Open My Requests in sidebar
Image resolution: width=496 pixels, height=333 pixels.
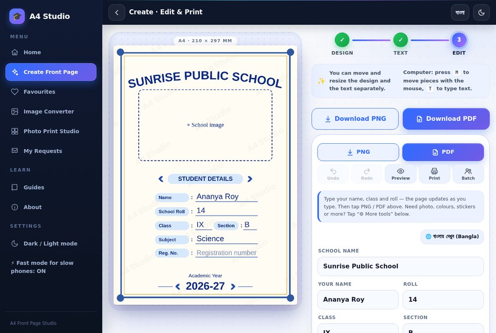(51, 151)
